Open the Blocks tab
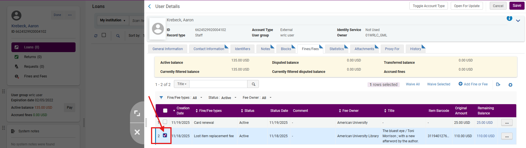 (x=286, y=49)
